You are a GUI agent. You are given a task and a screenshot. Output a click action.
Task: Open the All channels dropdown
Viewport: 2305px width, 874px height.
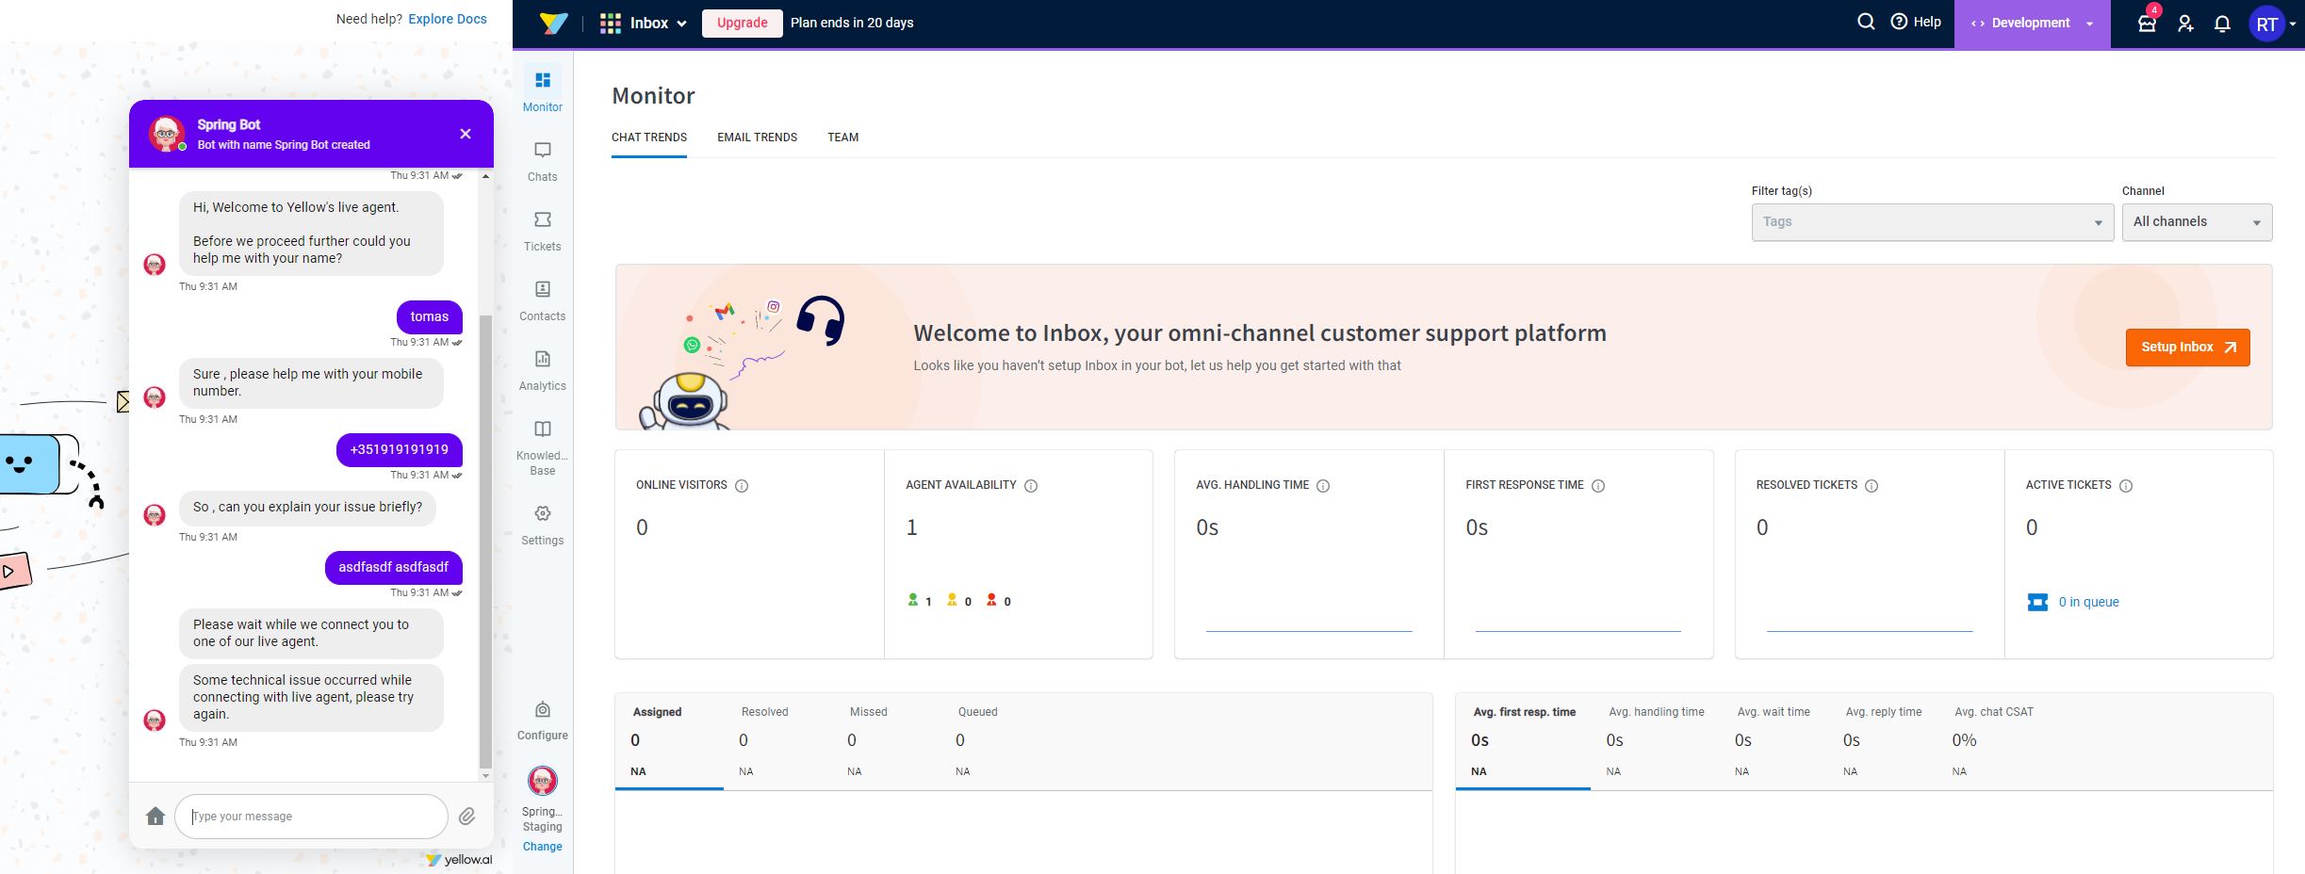pos(2197,222)
